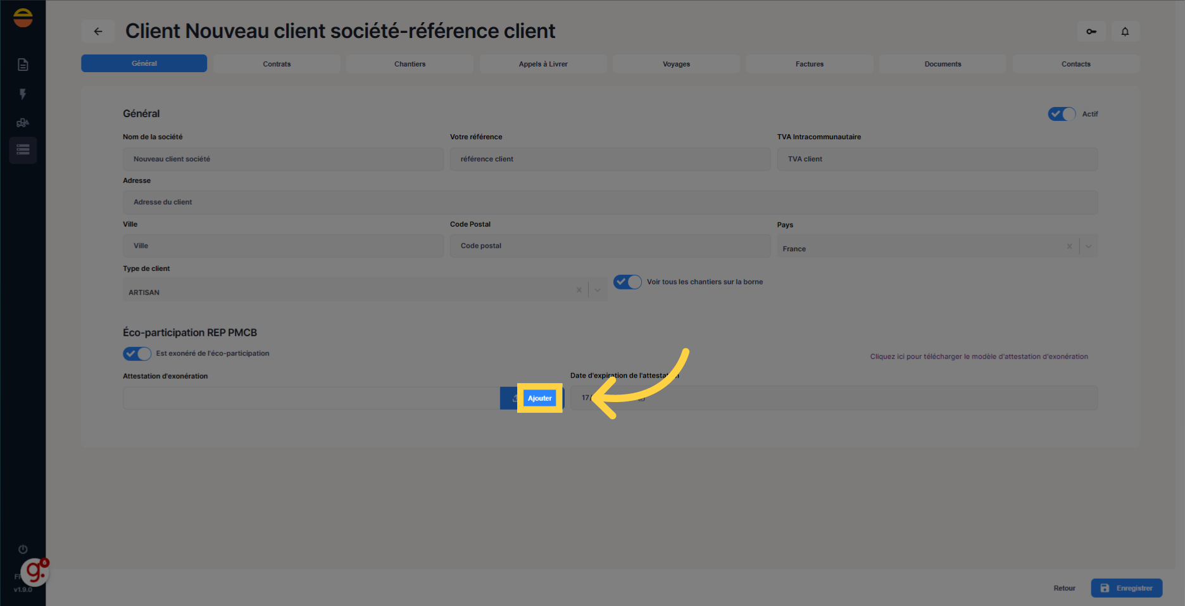The image size is (1185, 606).
Task: Click the Ajouter upload button
Action: click(x=539, y=398)
